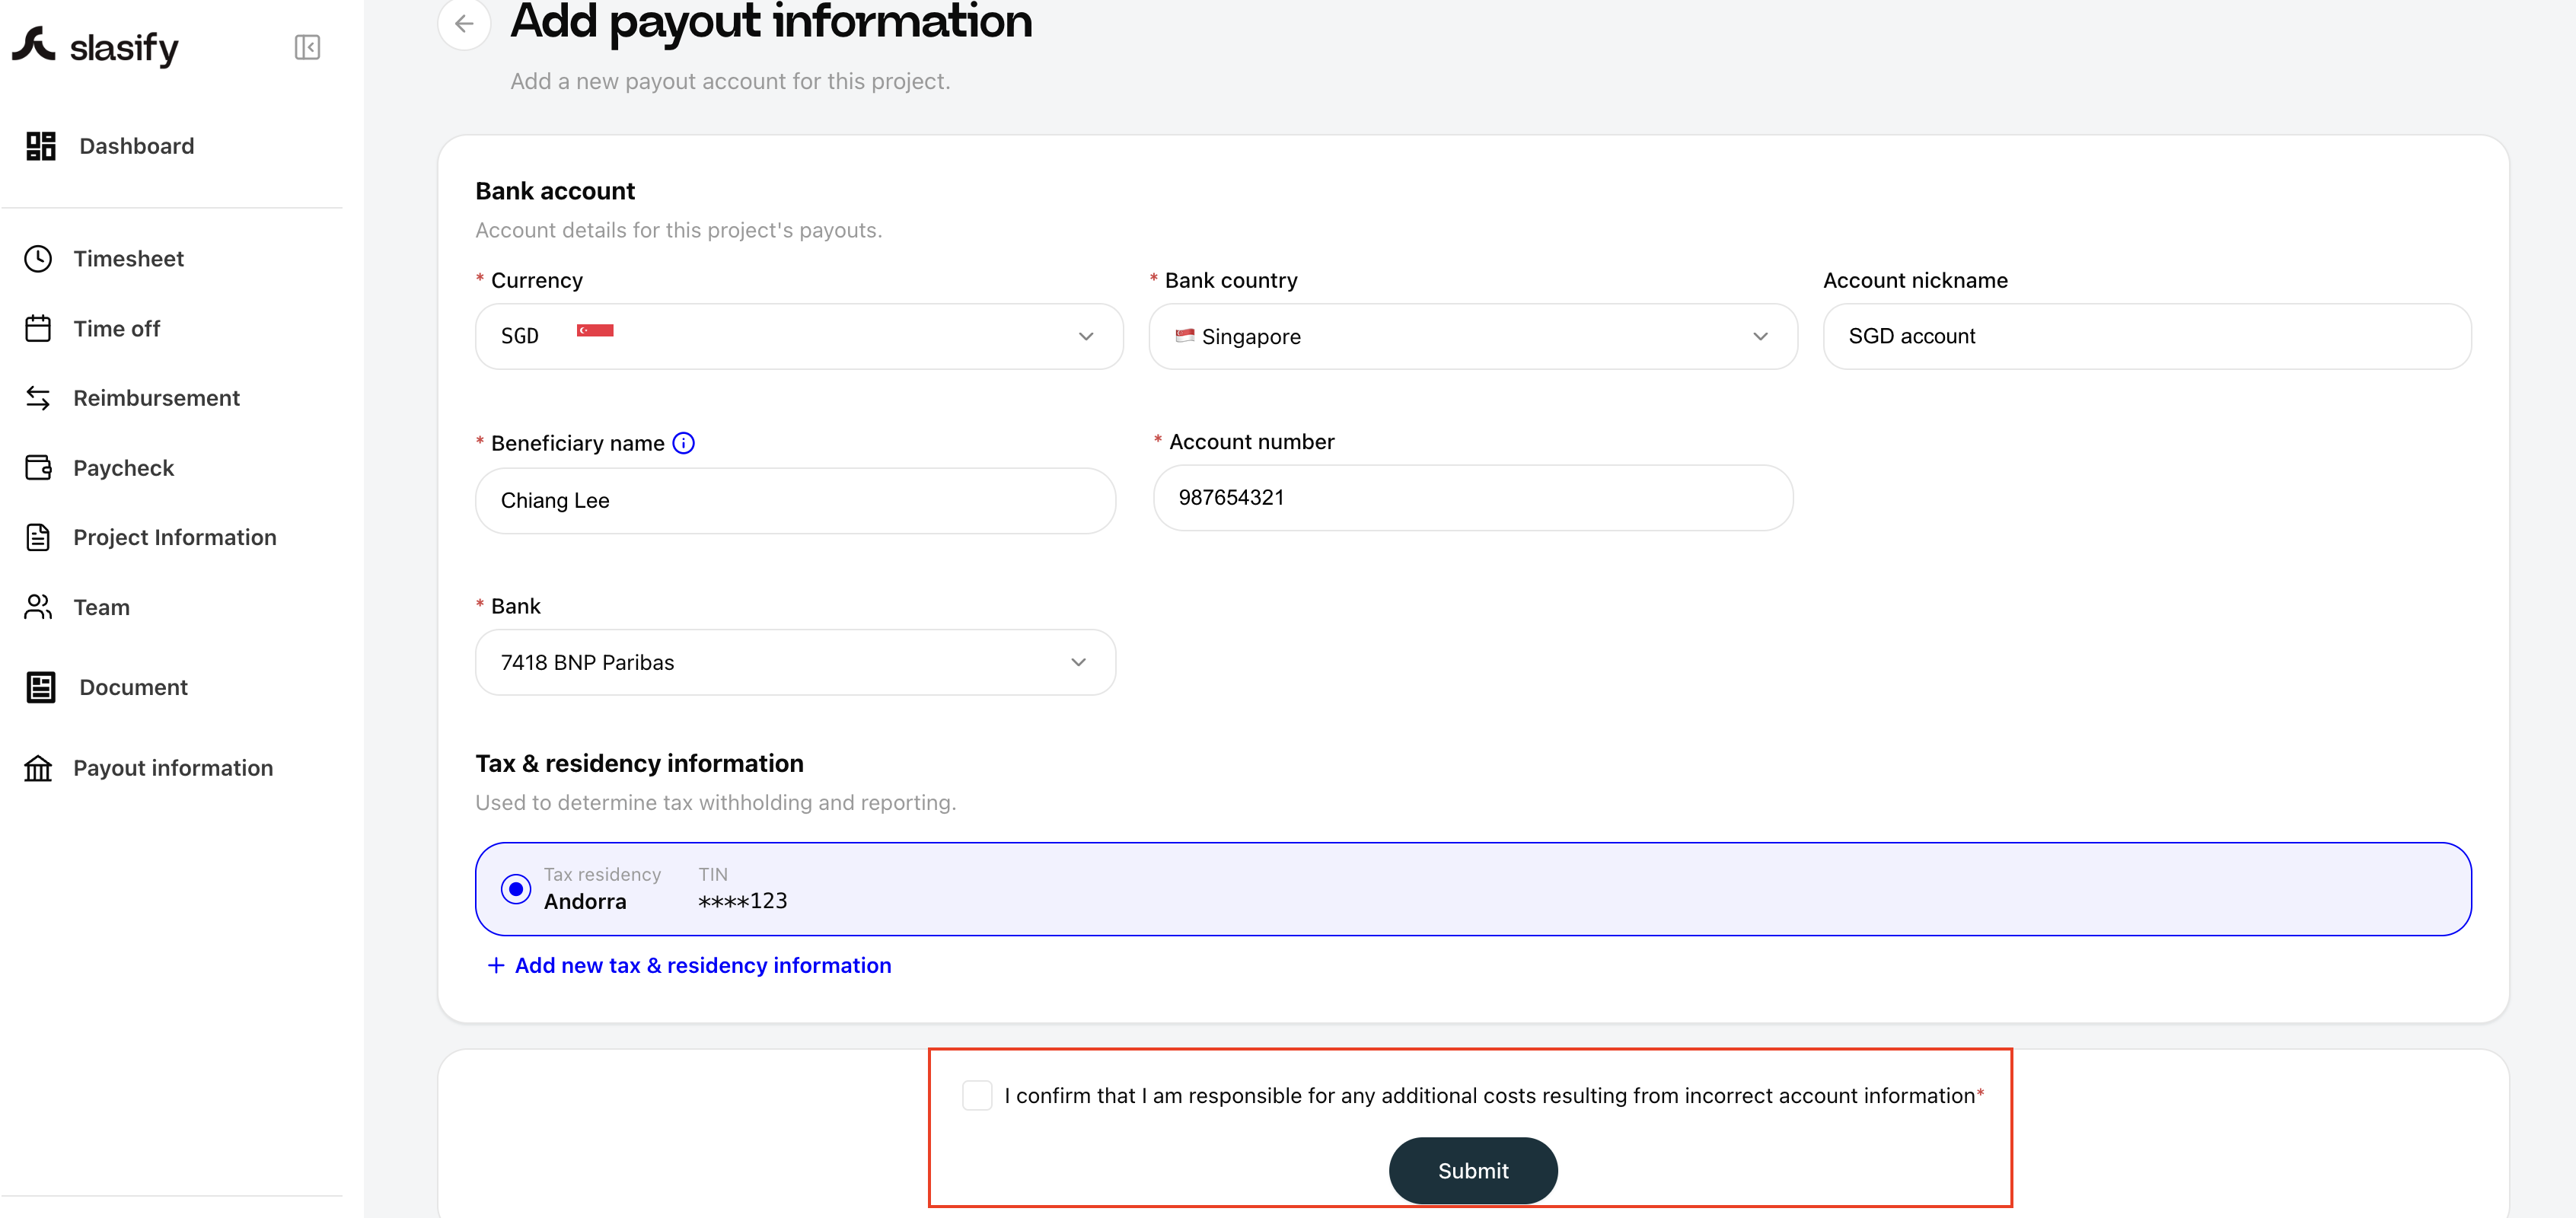Open Team in the sidebar
The height and width of the screenshot is (1218, 2576).
point(101,607)
